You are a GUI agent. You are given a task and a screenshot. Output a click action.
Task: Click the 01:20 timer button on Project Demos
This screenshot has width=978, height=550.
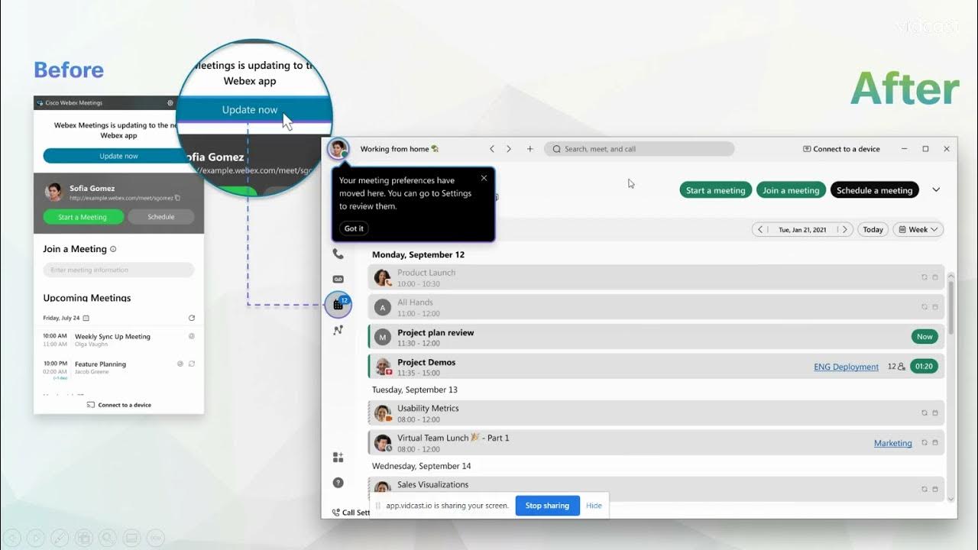click(925, 367)
